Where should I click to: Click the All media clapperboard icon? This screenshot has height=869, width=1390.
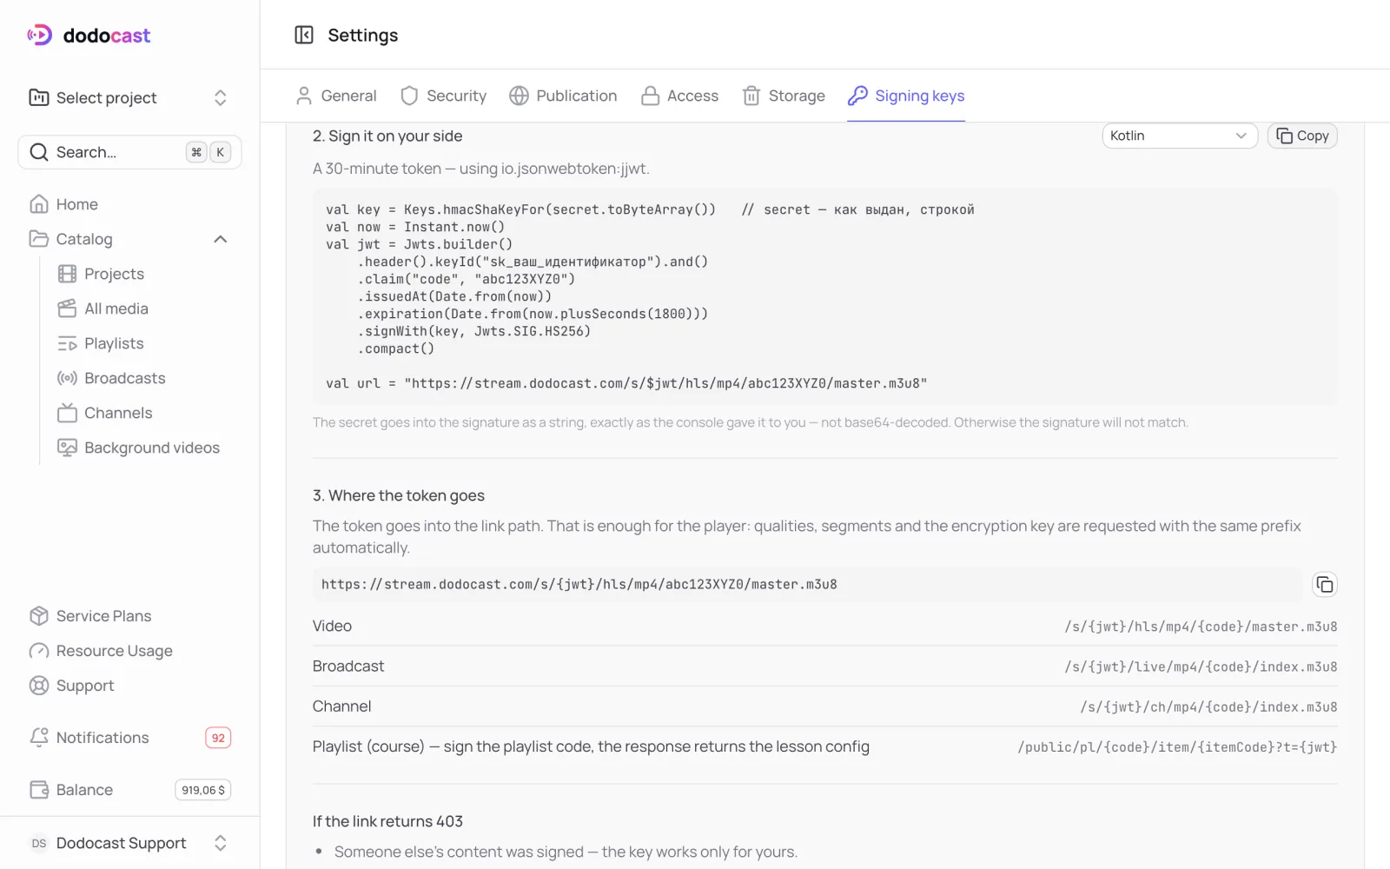[x=67, y=308]
